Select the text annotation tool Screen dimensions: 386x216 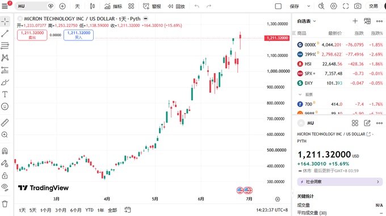5,94
